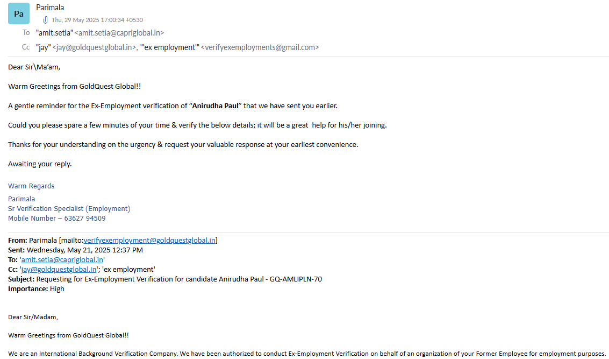Screen dimensions: 609x359
Task: Click the "Dear Sir\Ma'am," greeting
Action: click(34, 67)
